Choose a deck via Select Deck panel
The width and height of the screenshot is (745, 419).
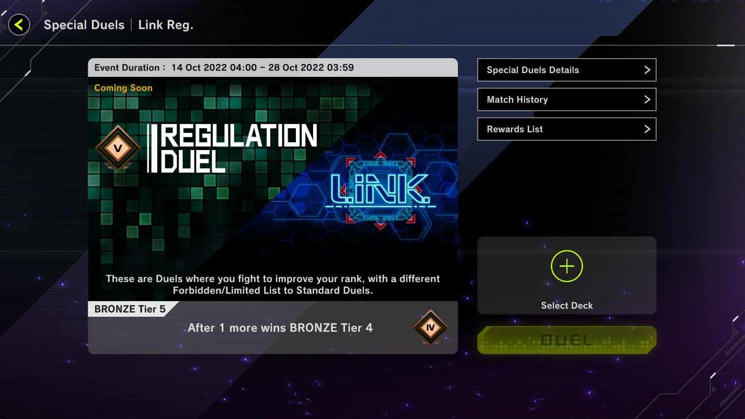[566, 275]
